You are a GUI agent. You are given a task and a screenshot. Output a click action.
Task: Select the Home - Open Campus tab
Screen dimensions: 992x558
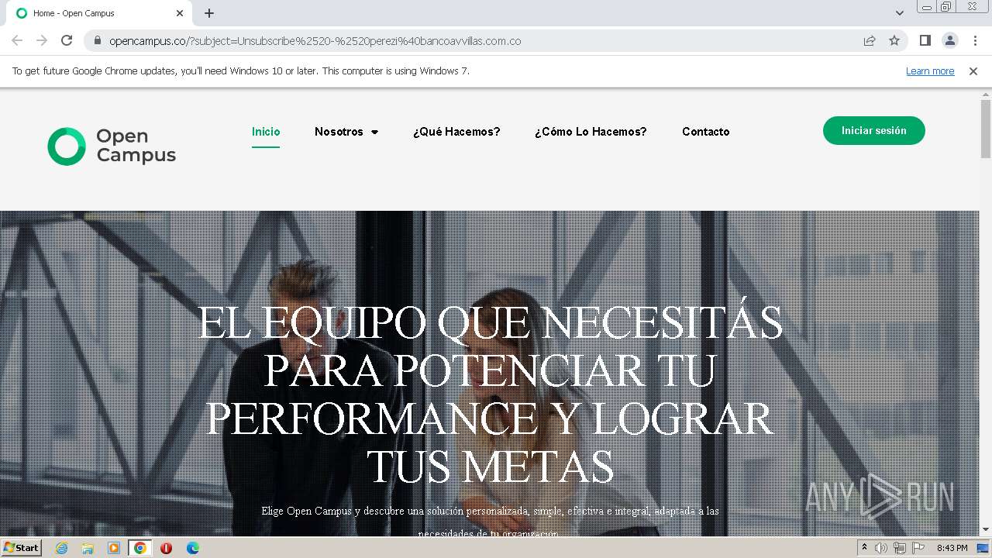pos(98,13)
